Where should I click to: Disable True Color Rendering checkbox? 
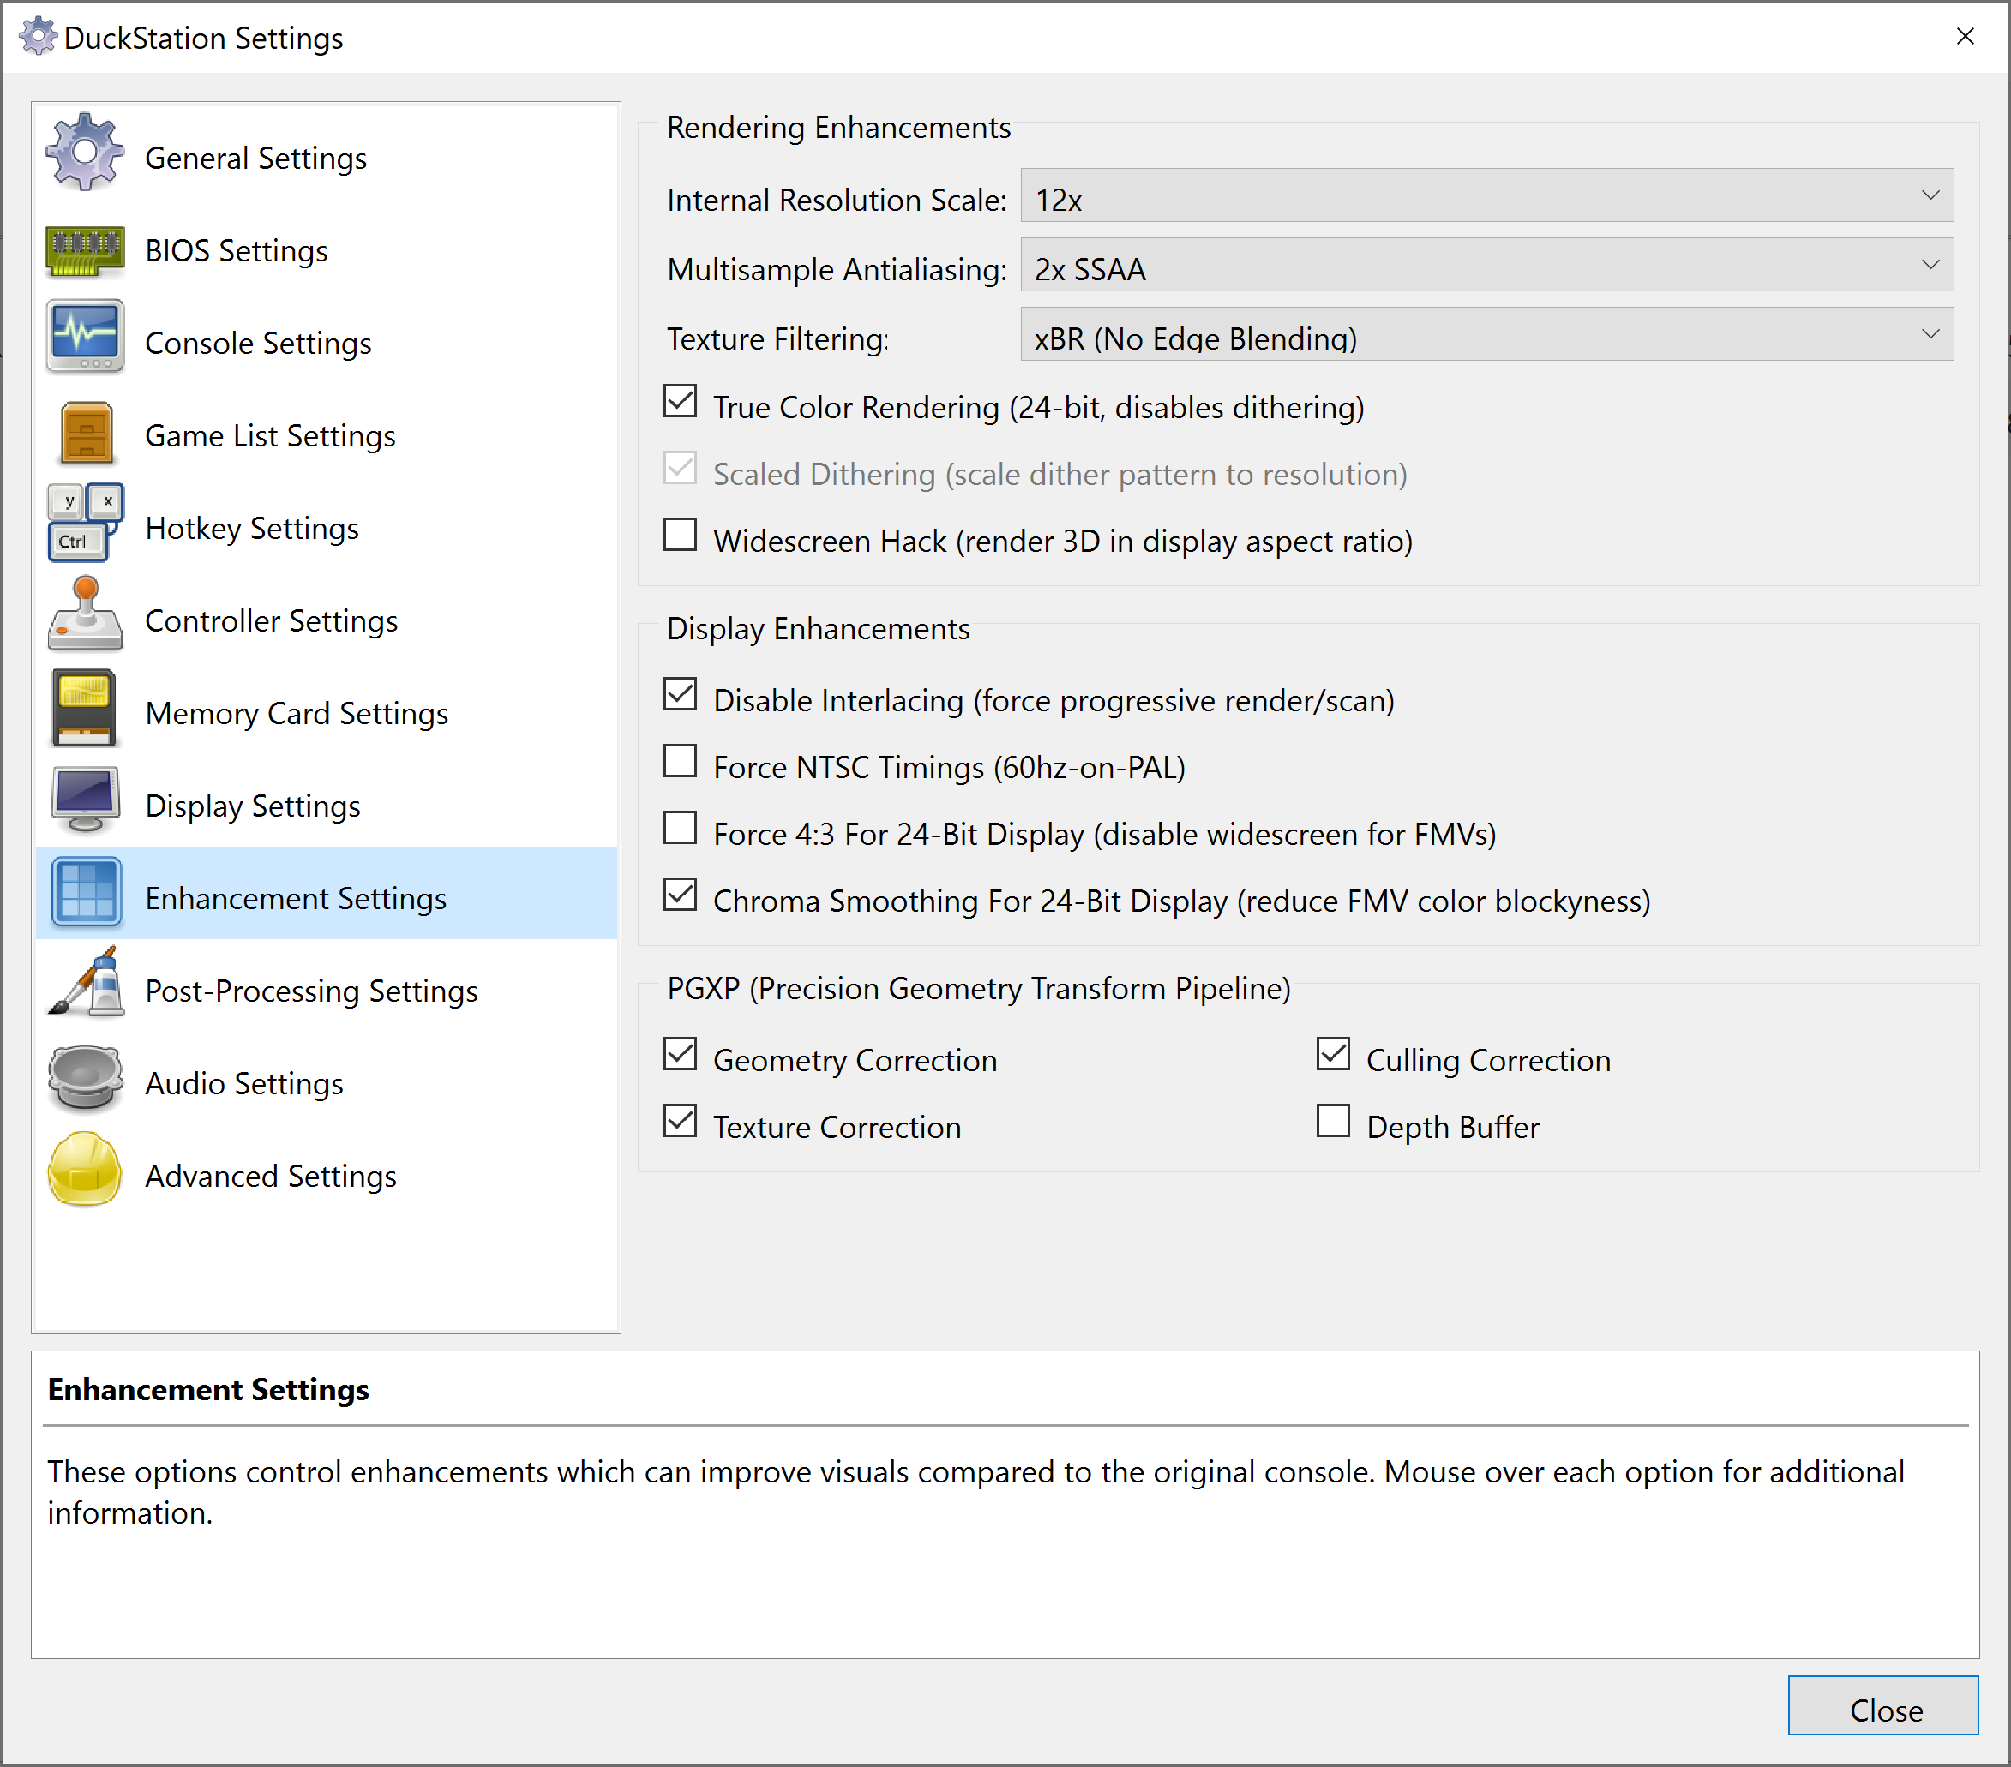680,401
